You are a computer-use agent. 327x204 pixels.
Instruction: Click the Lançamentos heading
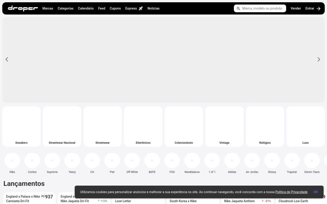(24, 184)
